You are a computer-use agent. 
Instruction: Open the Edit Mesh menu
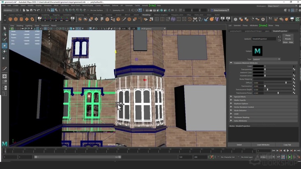click(65, 6)
